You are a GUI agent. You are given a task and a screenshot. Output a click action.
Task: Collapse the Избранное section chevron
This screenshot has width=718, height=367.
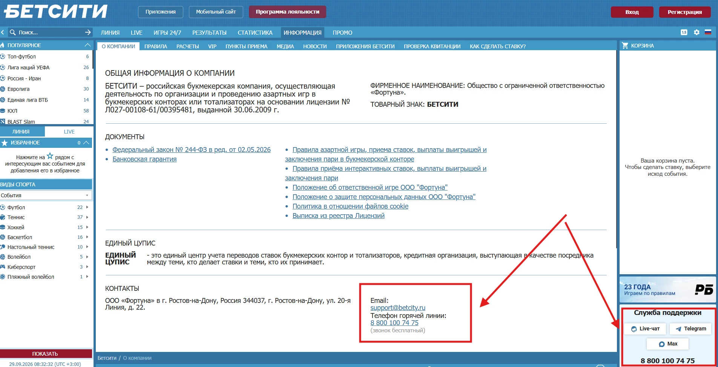click(x=86, y=143)
